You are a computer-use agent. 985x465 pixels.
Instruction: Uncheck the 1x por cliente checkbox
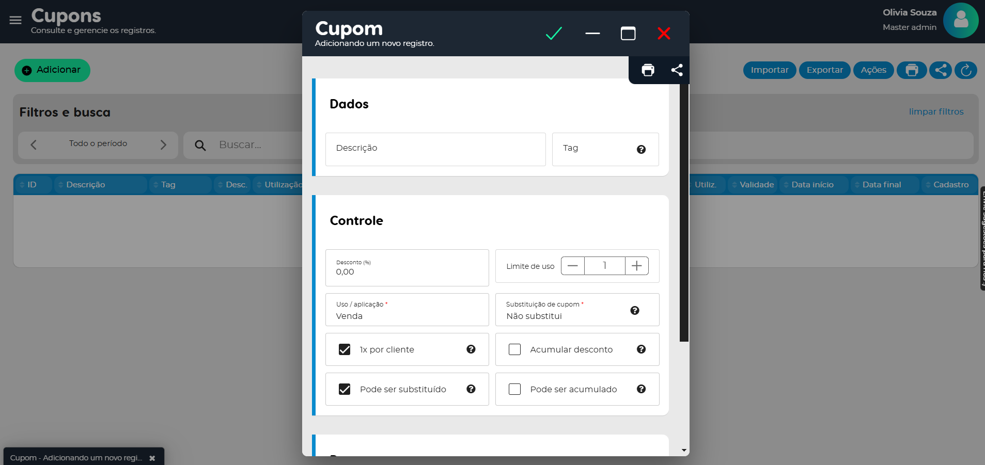pyautogui.click(x=345, y=349)
